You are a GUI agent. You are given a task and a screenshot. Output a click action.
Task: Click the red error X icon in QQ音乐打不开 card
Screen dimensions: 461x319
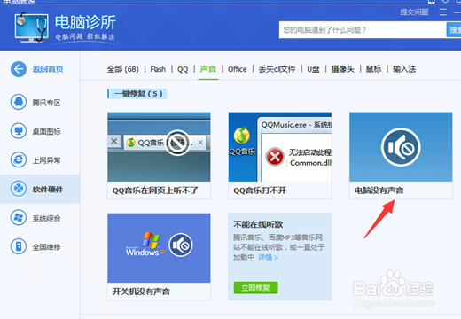pyautogui.click(x=275, y=157)
